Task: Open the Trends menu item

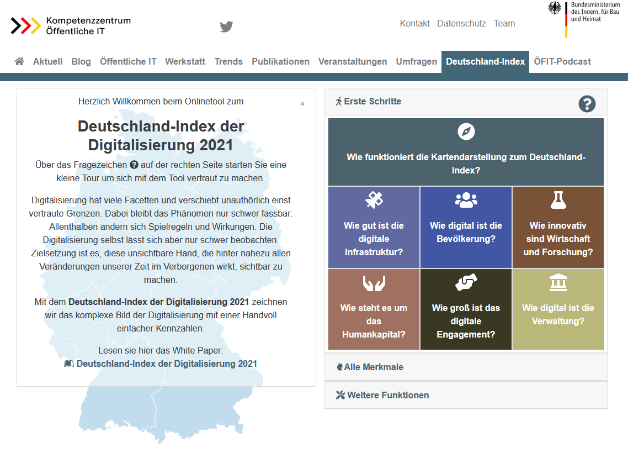Action: 228,61
